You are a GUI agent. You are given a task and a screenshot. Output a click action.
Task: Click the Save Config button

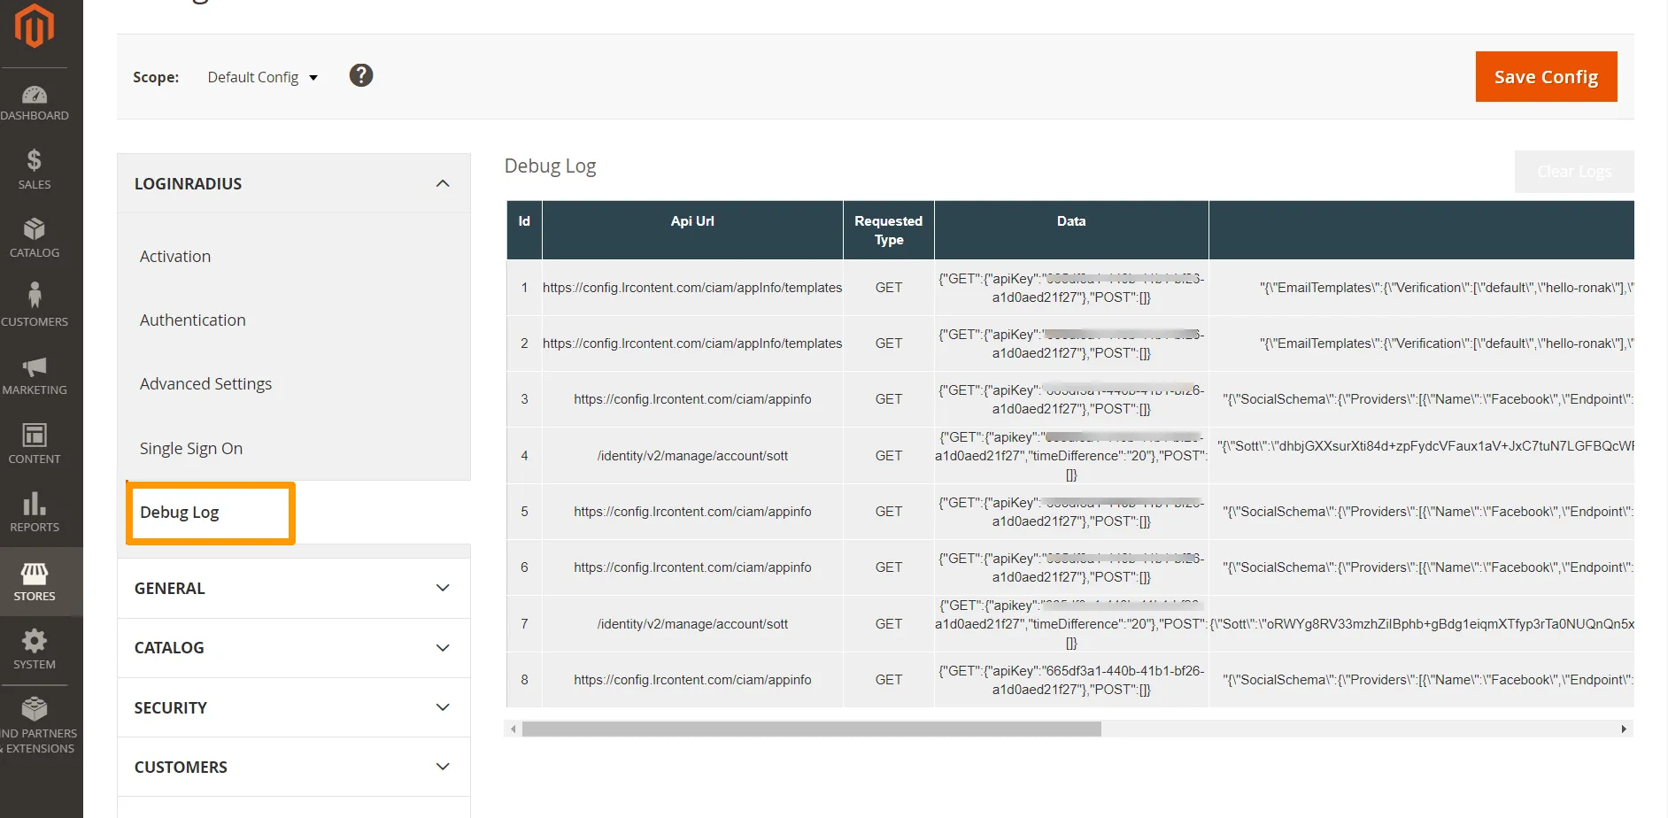[1545, 77]
